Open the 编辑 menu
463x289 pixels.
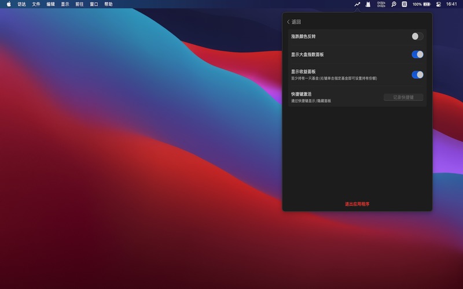[x=50, y=4]
